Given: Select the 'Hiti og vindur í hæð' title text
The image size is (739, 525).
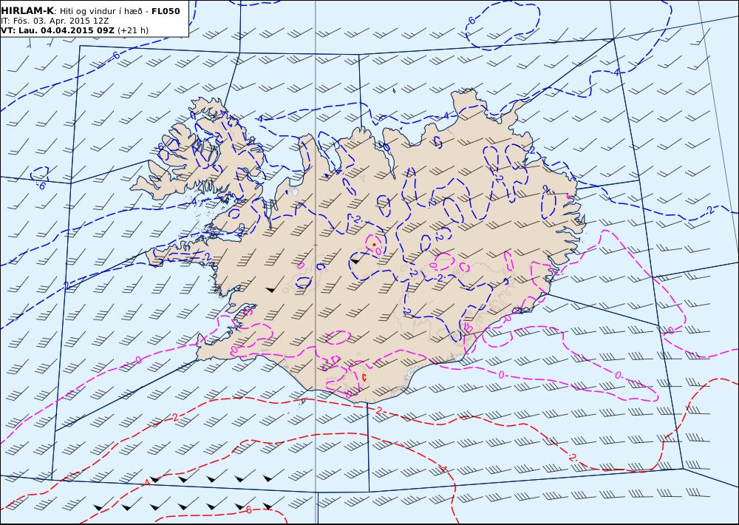Looking at the screenshot, I should click(x=102, y=11).
